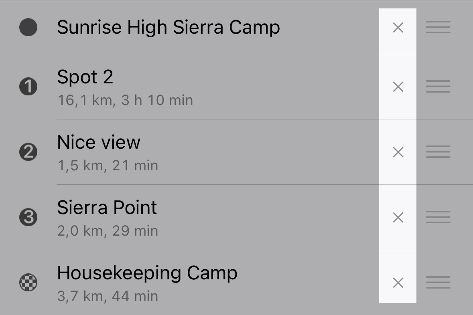Click waypoint marker 2 next to Nice view

[x=28, y=151]
